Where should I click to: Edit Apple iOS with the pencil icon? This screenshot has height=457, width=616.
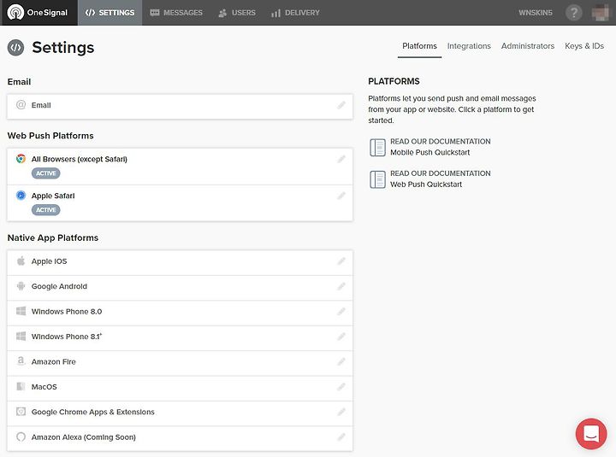point(341,261)
